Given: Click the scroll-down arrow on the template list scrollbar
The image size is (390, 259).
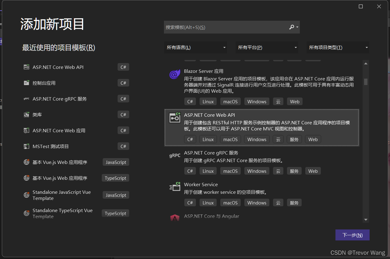Looking at the screenshot, I should coord(366,219).
